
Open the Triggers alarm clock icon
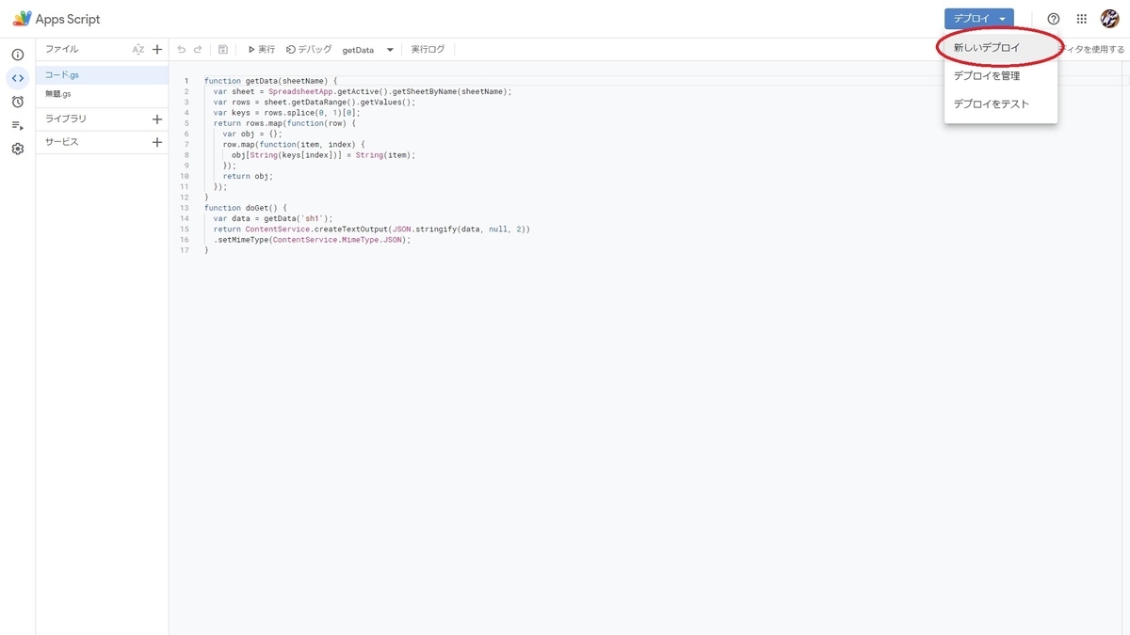(x=17, y=102)
